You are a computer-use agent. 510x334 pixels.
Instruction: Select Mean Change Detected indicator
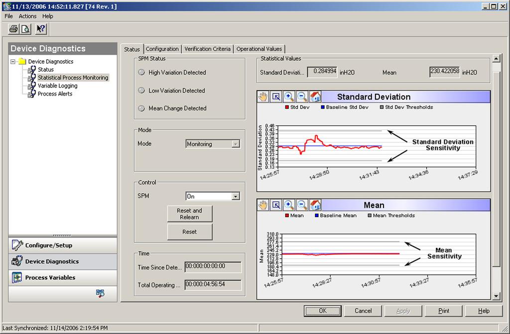click(x=141, y=108)
